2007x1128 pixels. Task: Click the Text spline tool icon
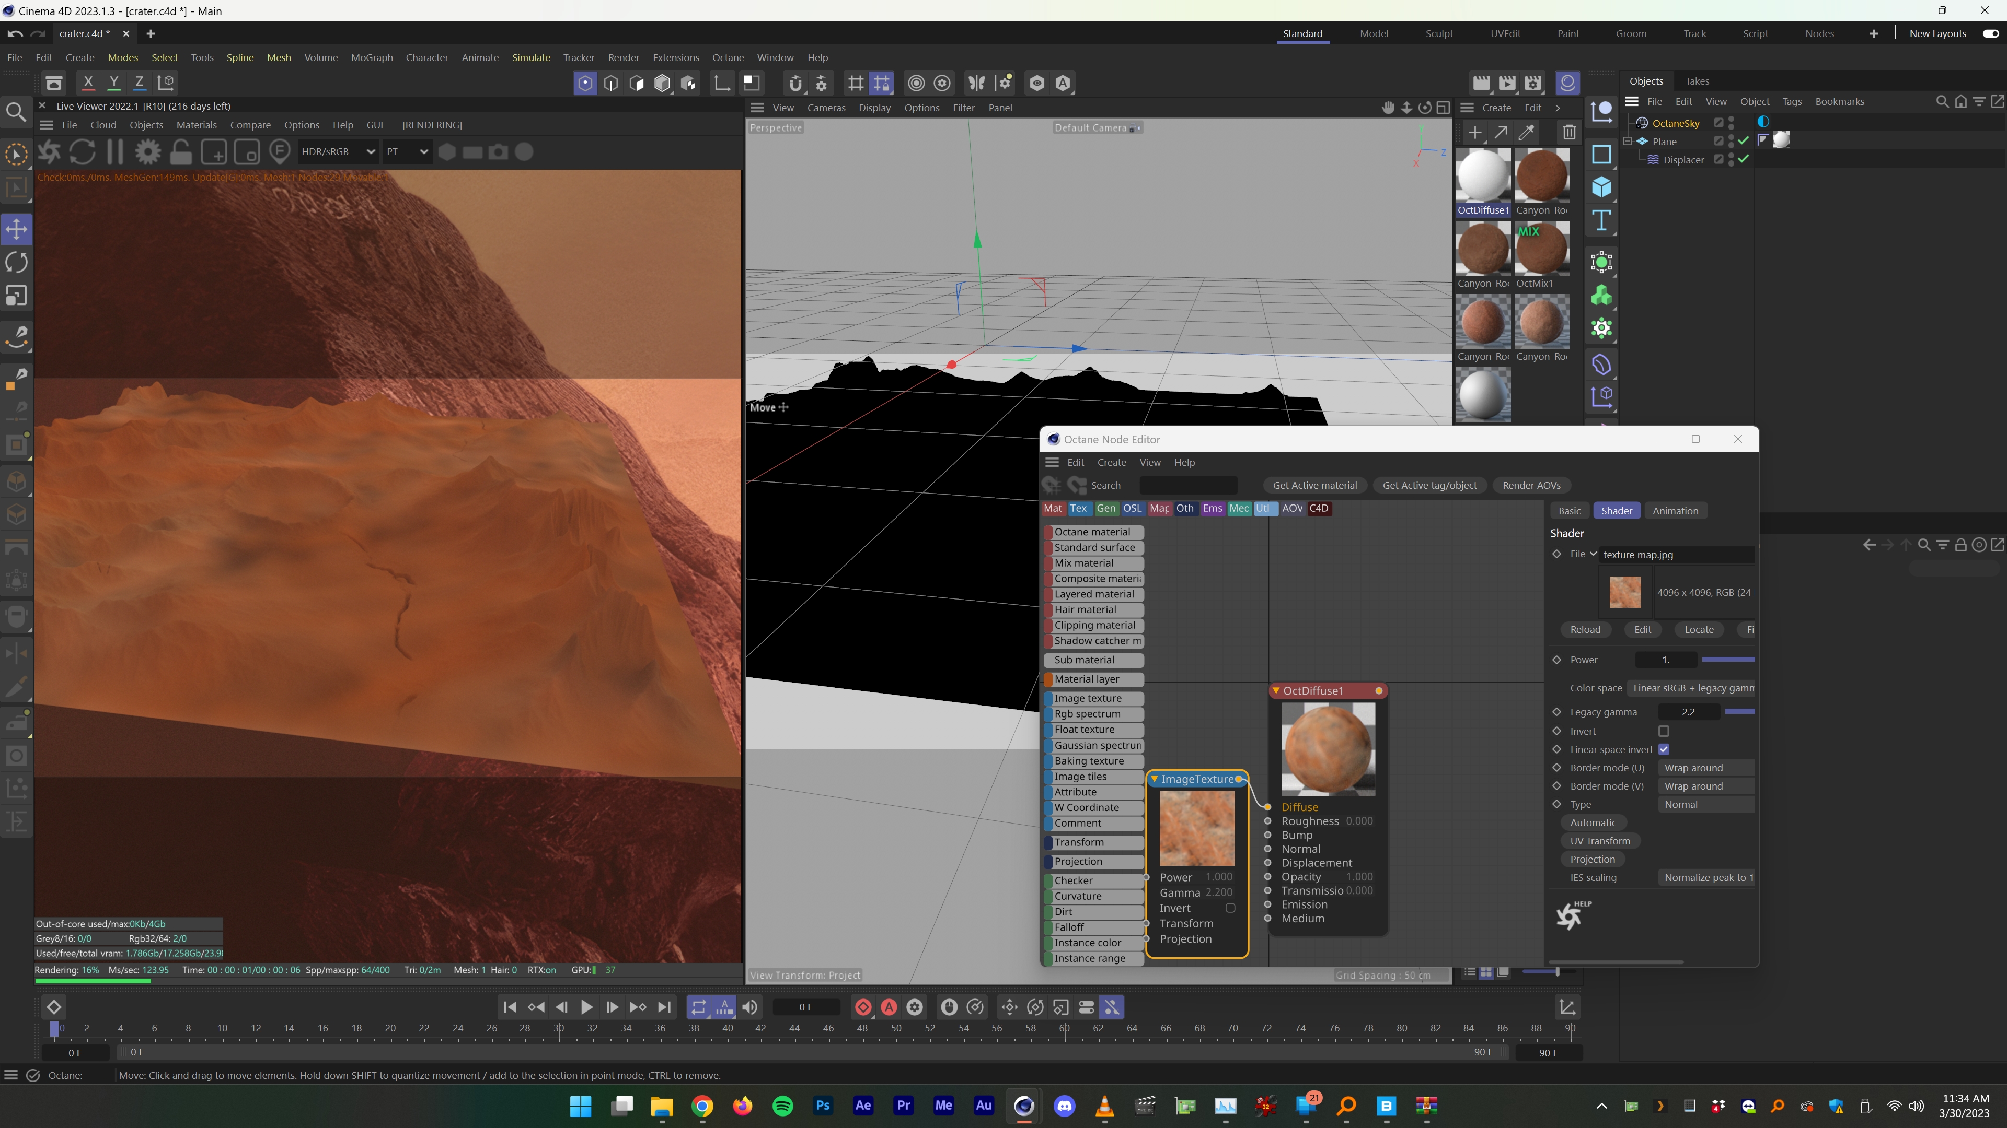1601,221
